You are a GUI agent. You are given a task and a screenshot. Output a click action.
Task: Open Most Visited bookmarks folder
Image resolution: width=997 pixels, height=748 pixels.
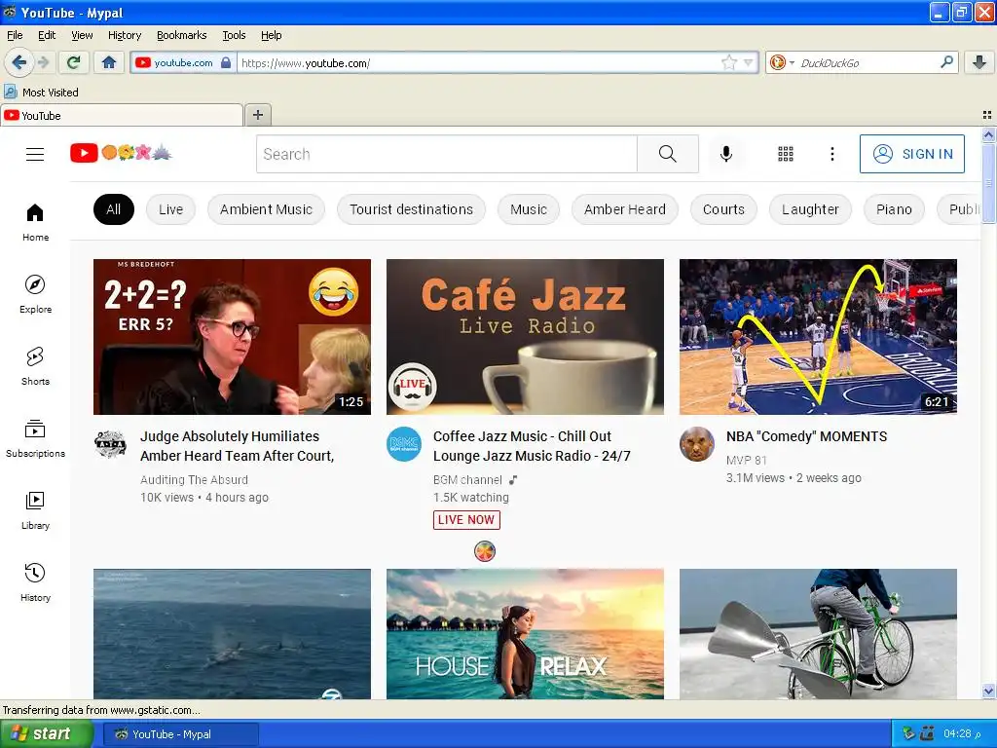pyautogui.click(x=42, y=93)
